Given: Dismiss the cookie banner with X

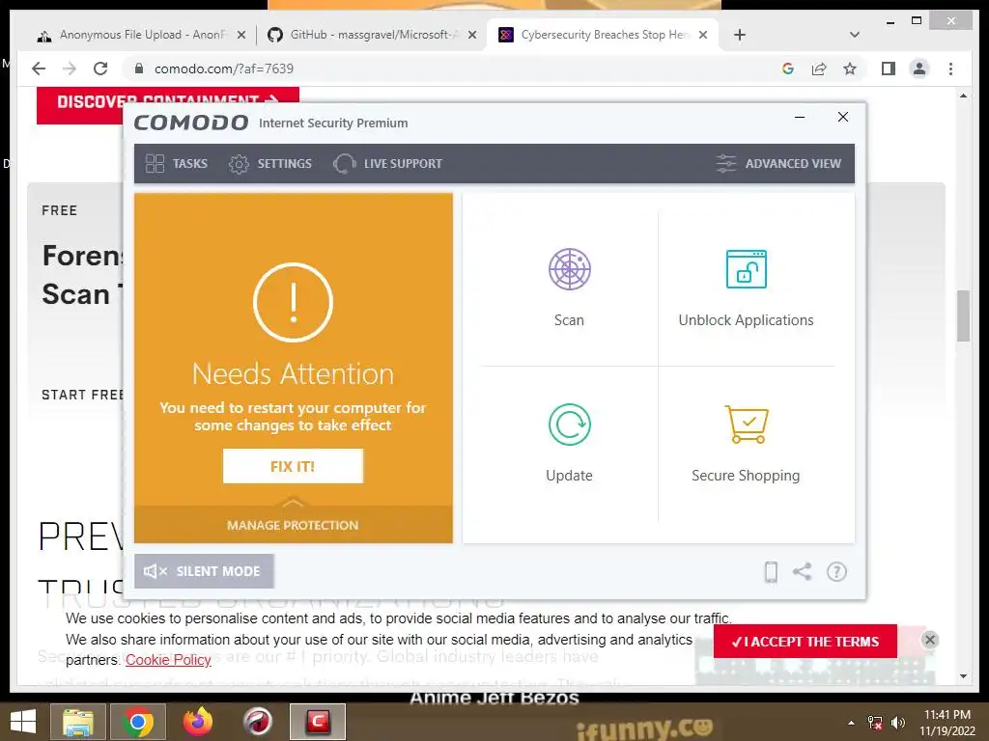Looking at the screenshot, I should [930, 641].
